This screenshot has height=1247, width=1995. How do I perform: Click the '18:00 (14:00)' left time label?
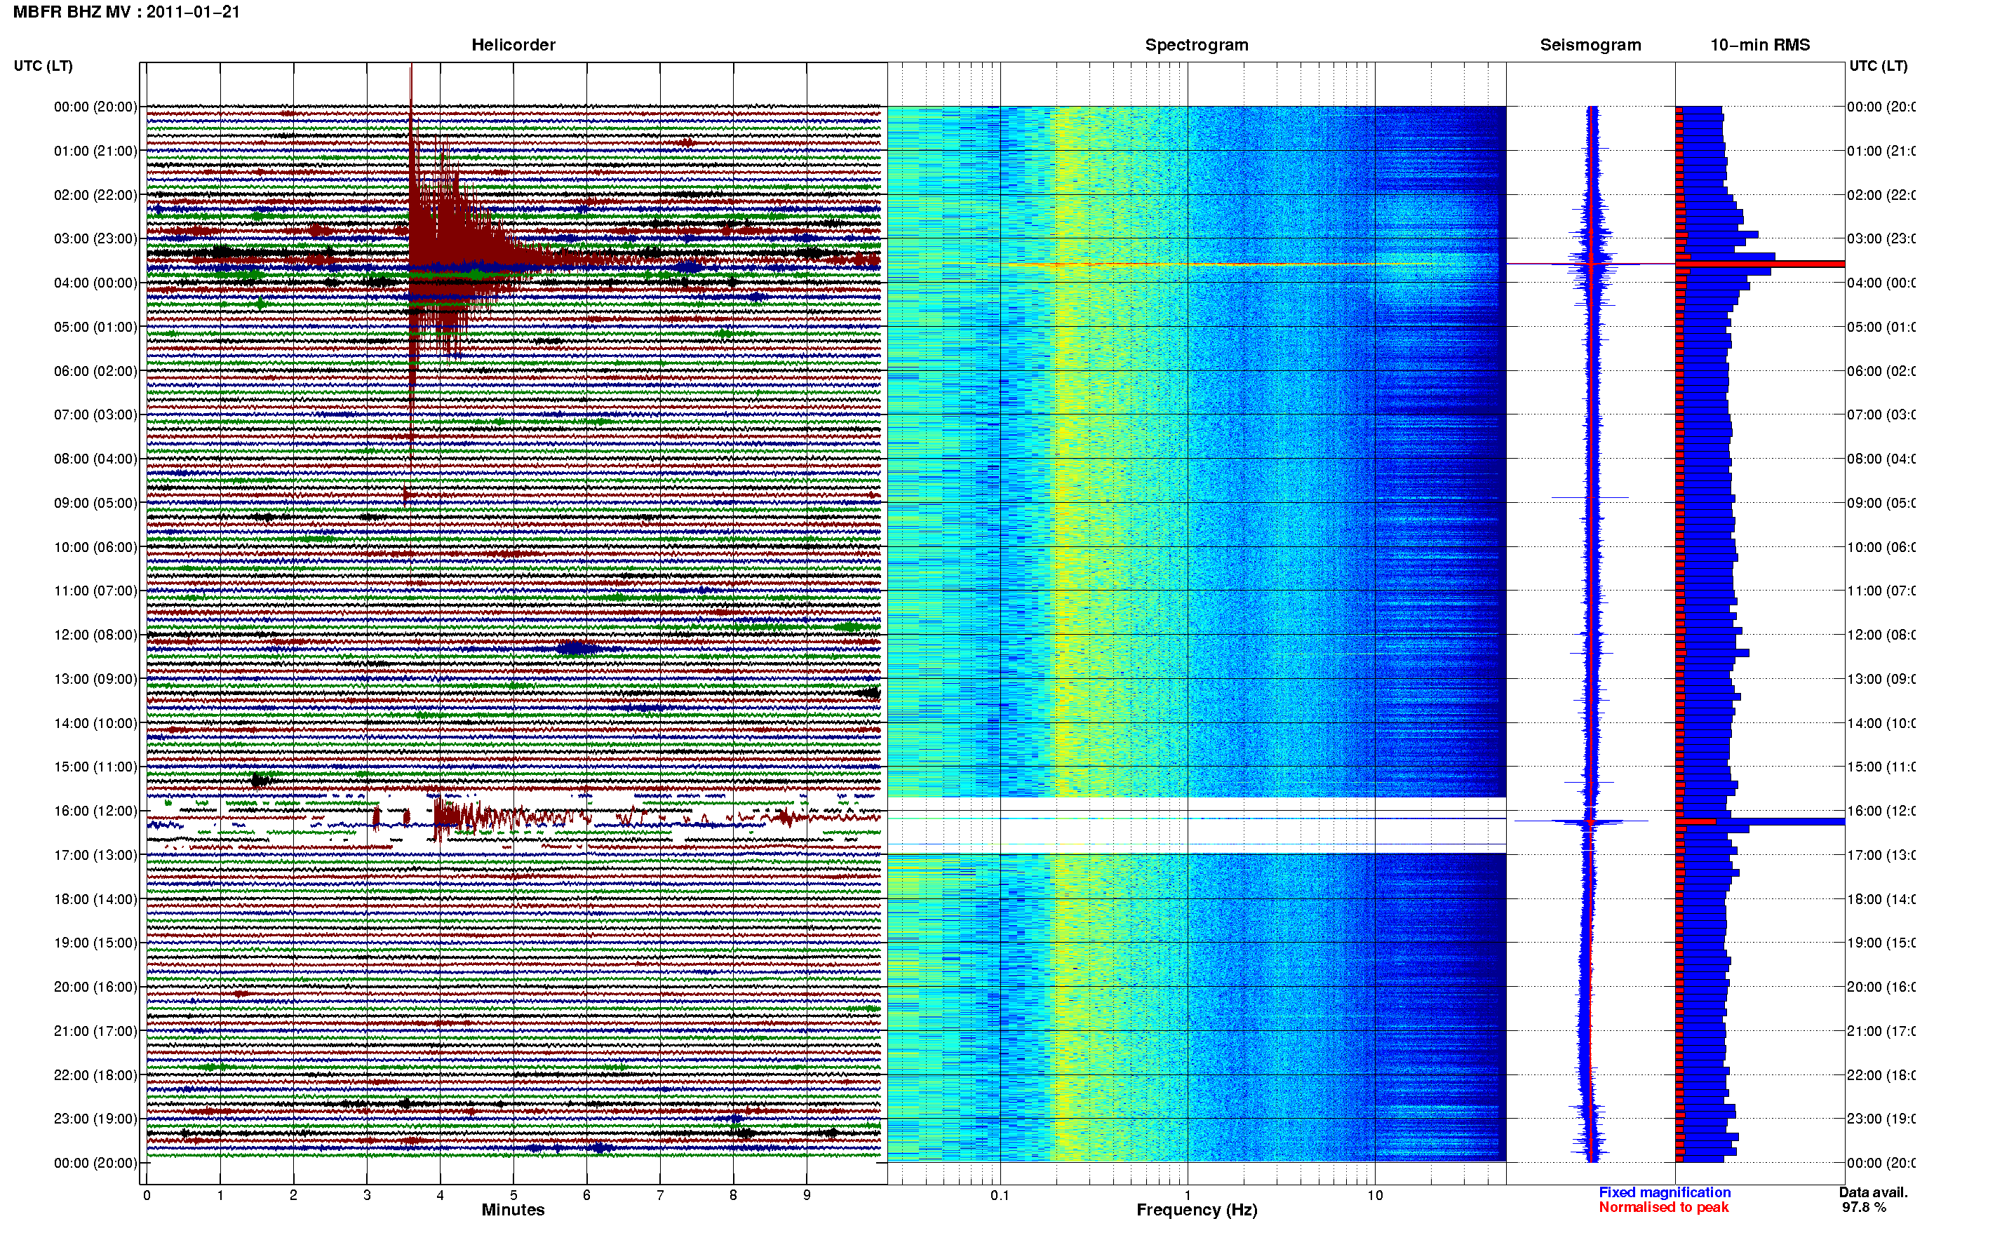click(x=95, y=899)
